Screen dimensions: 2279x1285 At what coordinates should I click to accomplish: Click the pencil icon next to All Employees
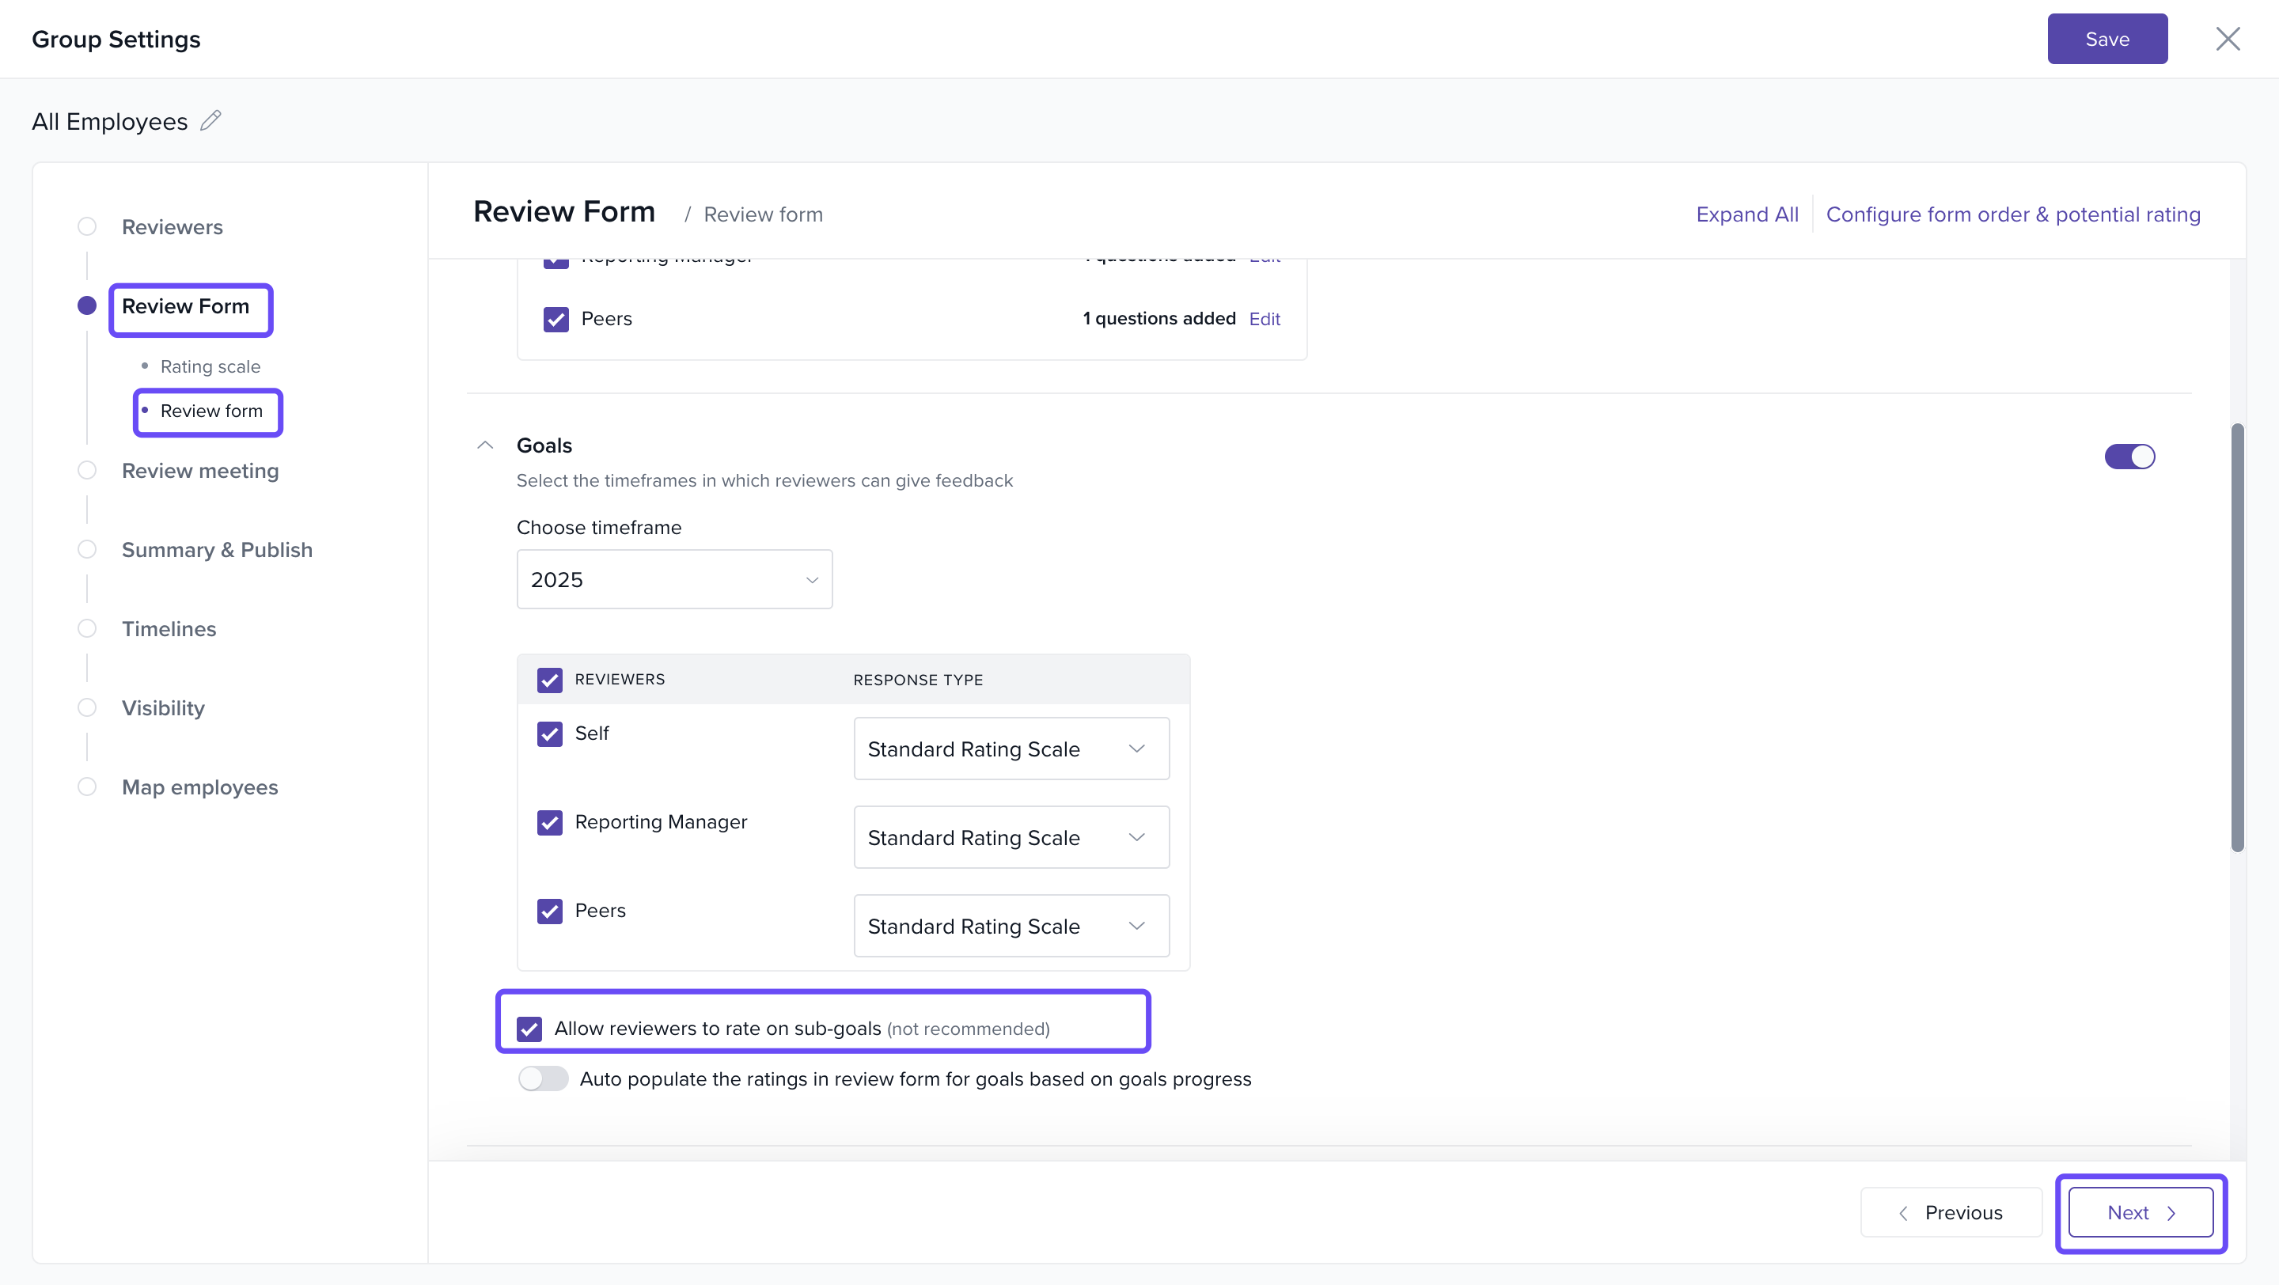210,120
